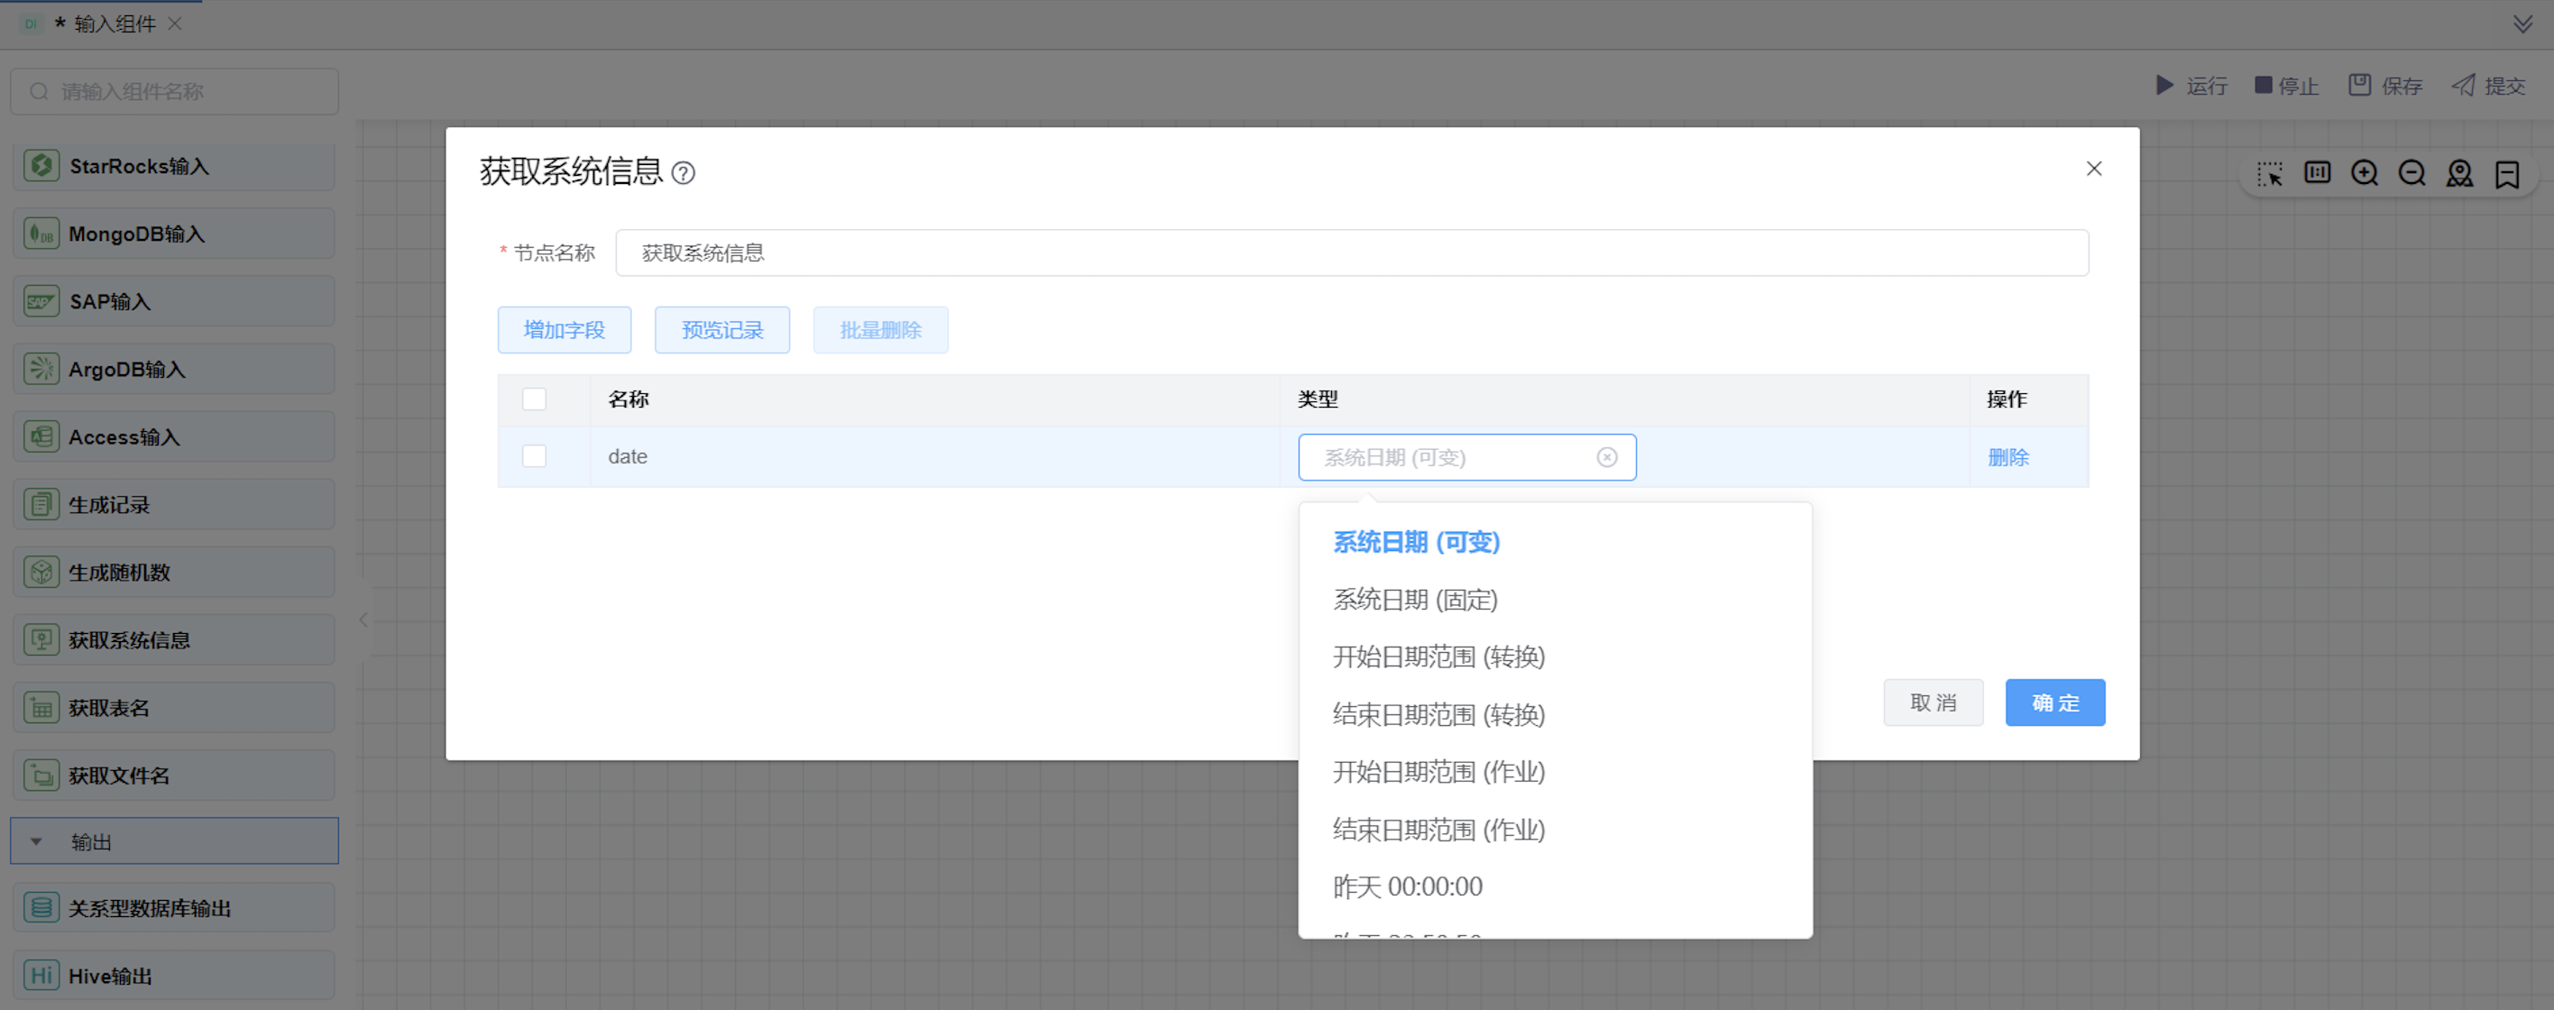Click the 增加字段 button
The image size is (2554, 1010).
[x=565, y=330]
